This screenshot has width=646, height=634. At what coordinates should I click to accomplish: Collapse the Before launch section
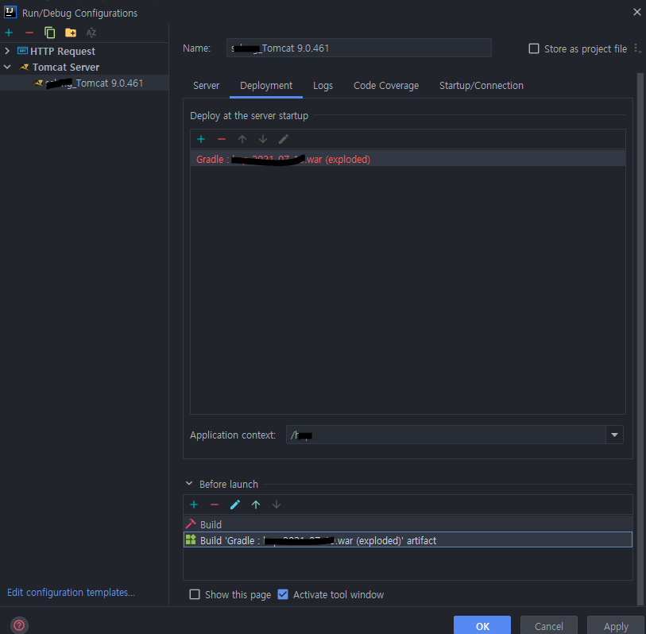pos(189,484)
